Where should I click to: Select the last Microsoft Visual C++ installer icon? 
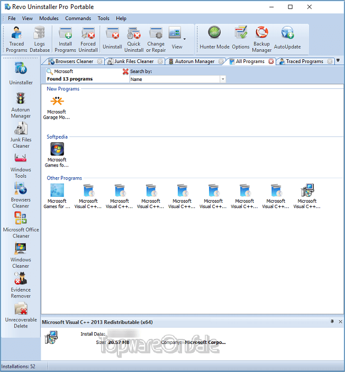tap(307, 196)
